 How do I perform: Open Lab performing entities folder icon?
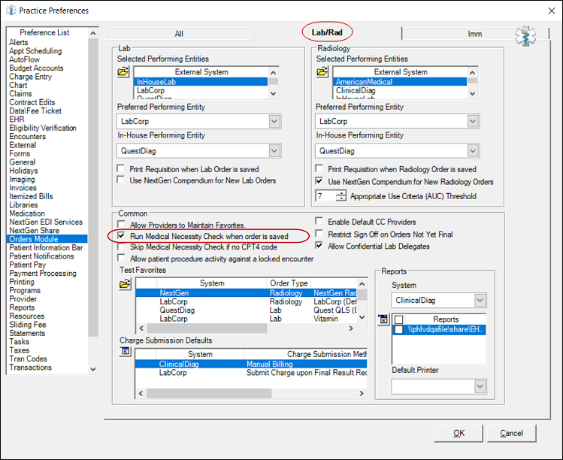[123, 72]
